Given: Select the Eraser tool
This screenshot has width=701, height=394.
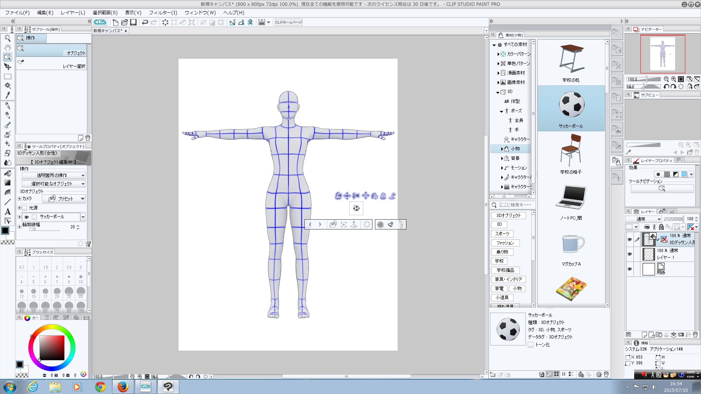Looking at the screenshot, I should [x=7, y=153].
